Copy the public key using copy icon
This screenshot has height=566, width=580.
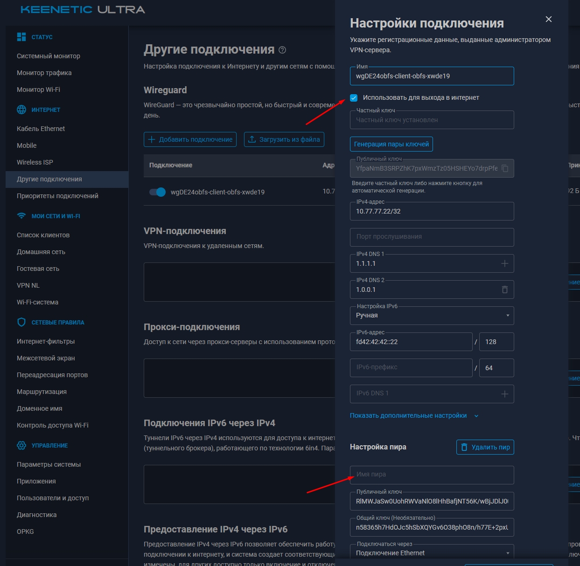(x=505, y=168)
